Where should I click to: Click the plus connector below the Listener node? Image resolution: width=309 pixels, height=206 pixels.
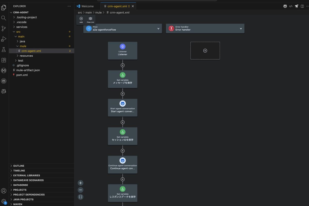(123, 65)
